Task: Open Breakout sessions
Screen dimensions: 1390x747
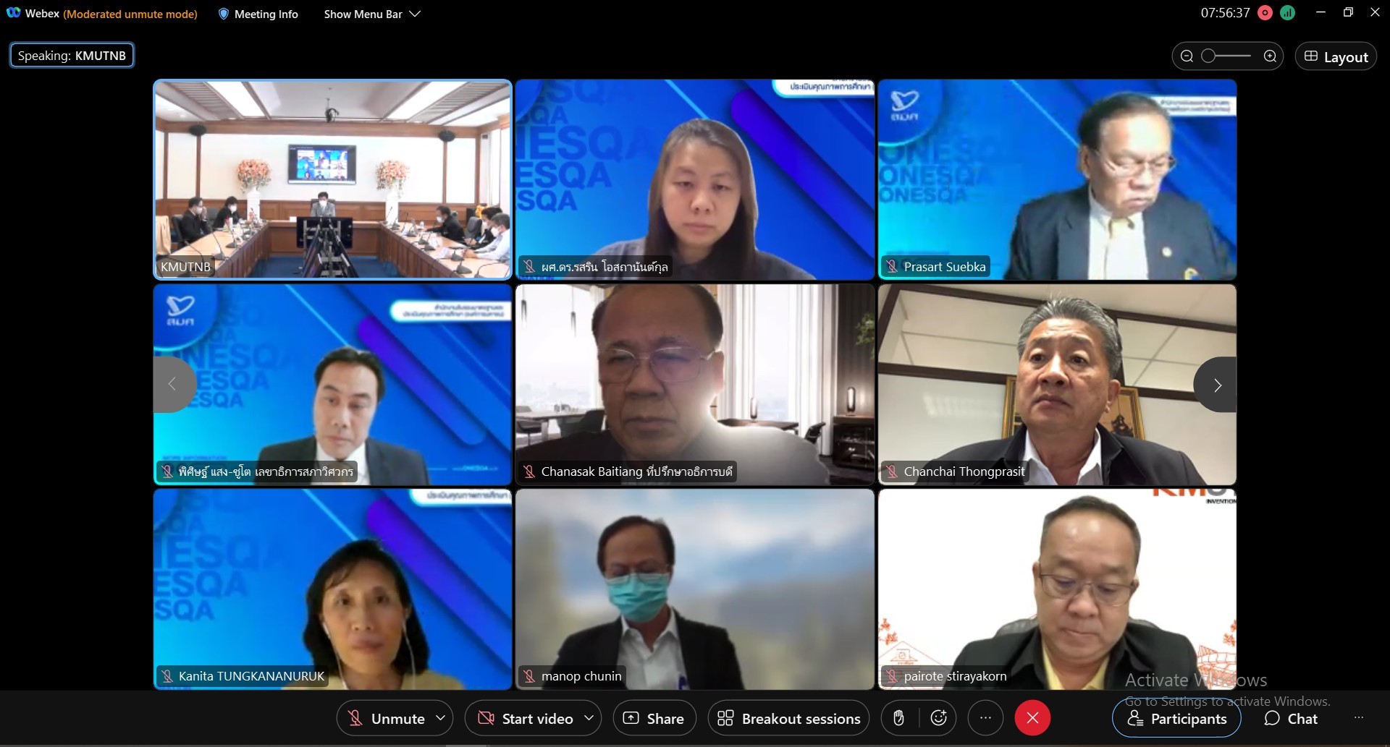Action: tap(788, 718)
